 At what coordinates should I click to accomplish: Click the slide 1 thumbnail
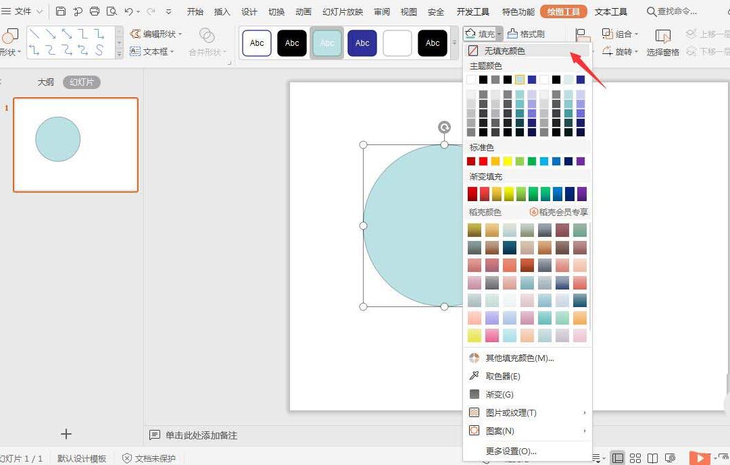click(75, 144)
